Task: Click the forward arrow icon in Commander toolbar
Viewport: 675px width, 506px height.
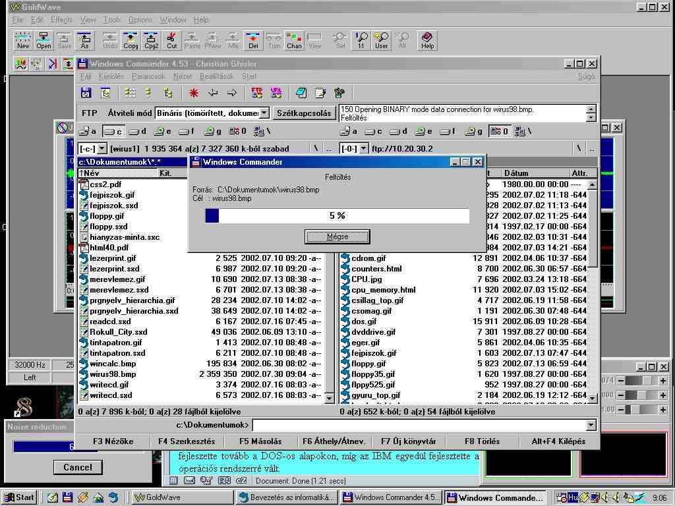Action: [231, 93]
